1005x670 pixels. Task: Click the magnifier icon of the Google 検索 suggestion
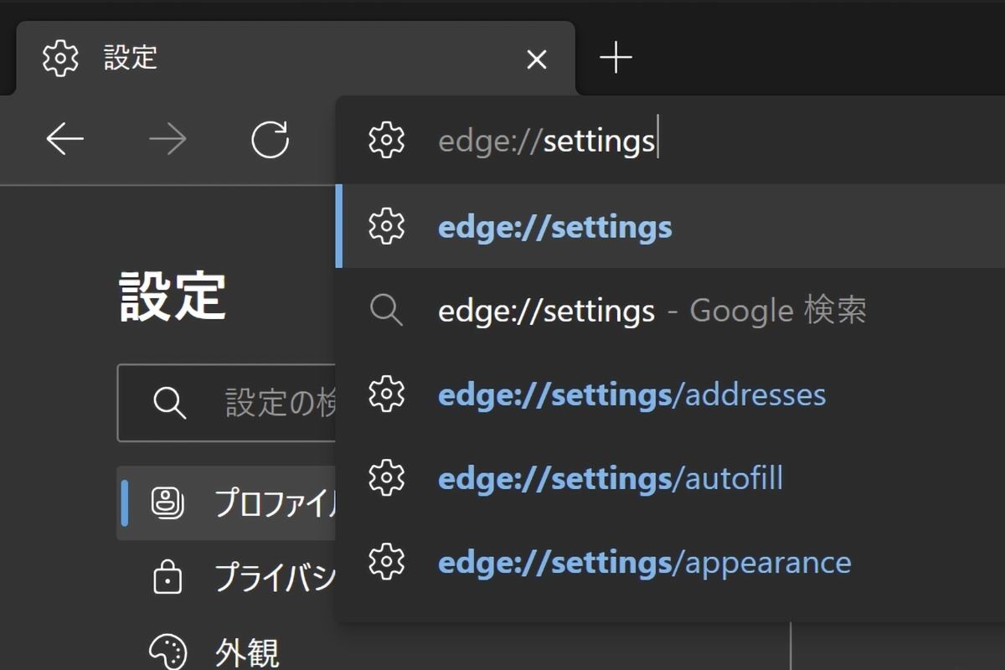click(386, 311)
